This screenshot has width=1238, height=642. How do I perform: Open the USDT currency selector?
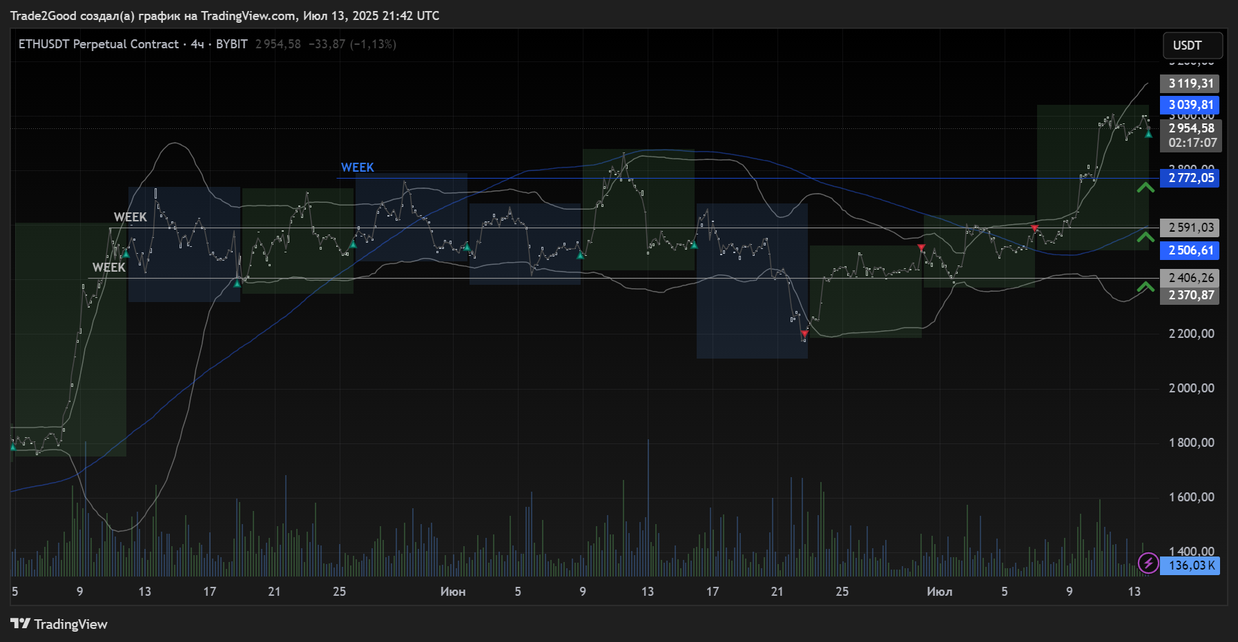coord(1192,46)
